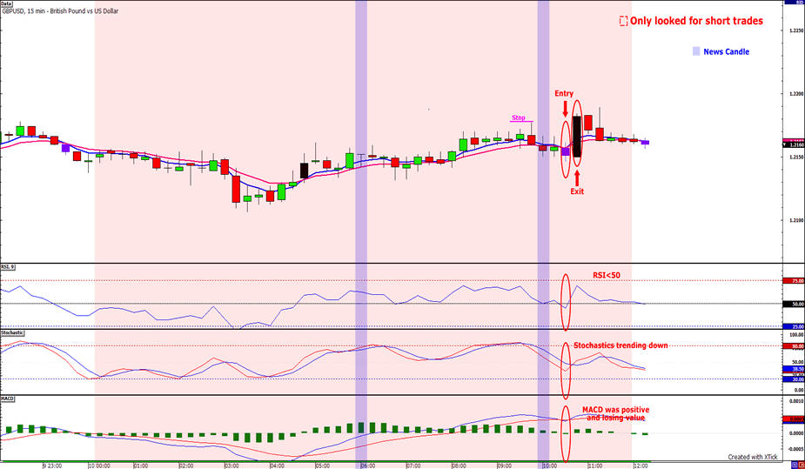The height and width of the screenshot is (469, 805).
Task: Click the 01:00 time axis label
Action: click(x=141, y=466)
